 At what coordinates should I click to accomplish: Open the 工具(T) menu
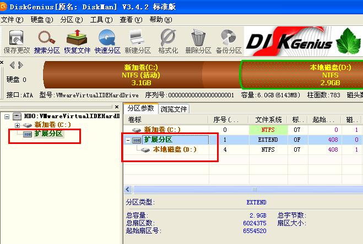click(x=101, y=20)
